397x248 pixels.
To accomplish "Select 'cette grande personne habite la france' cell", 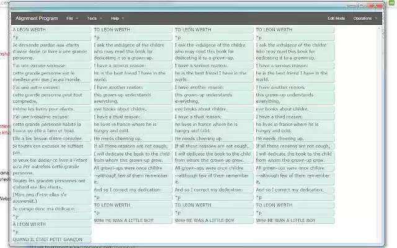I will point(51,128).
